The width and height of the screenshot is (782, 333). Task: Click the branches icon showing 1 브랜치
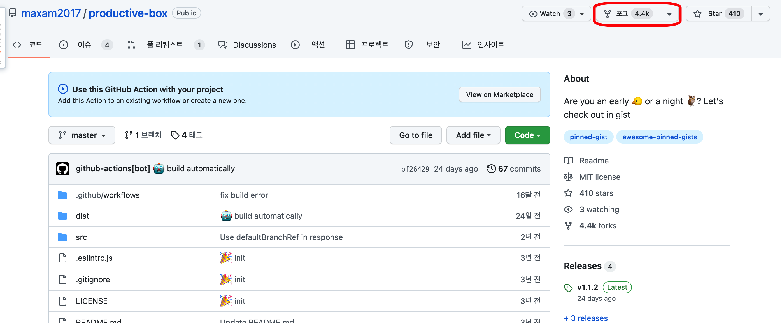[x=128, y=135]
